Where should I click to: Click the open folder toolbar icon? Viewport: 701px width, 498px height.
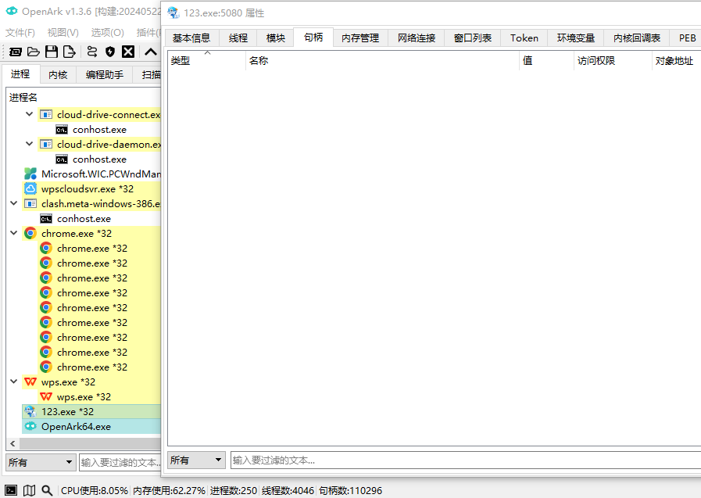click(x=33, y=52)
